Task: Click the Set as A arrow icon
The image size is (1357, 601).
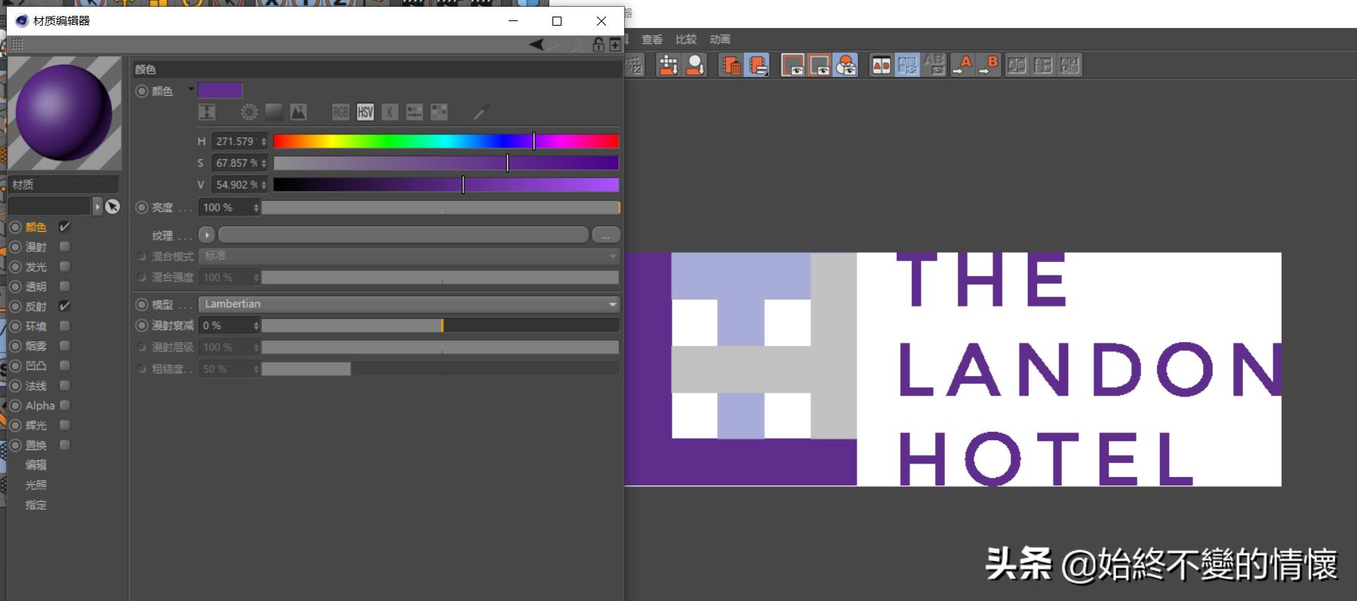Action: pos(962,65)
